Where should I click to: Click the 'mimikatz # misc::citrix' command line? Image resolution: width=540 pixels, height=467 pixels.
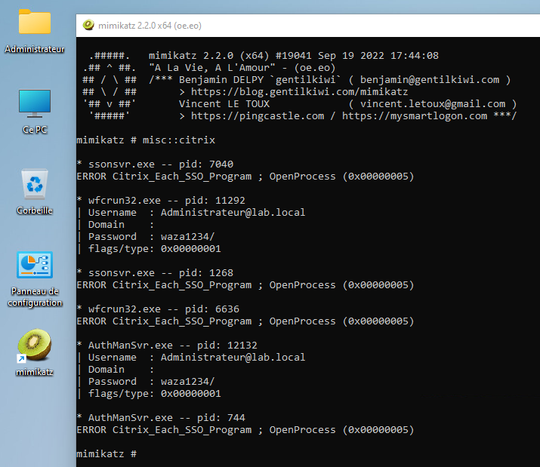tap(146, 140)
